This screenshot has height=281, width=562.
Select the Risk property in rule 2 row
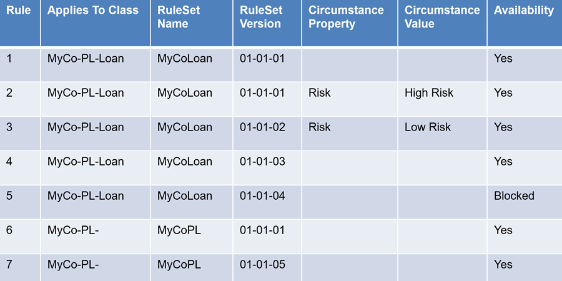click(x=320, y=93)
